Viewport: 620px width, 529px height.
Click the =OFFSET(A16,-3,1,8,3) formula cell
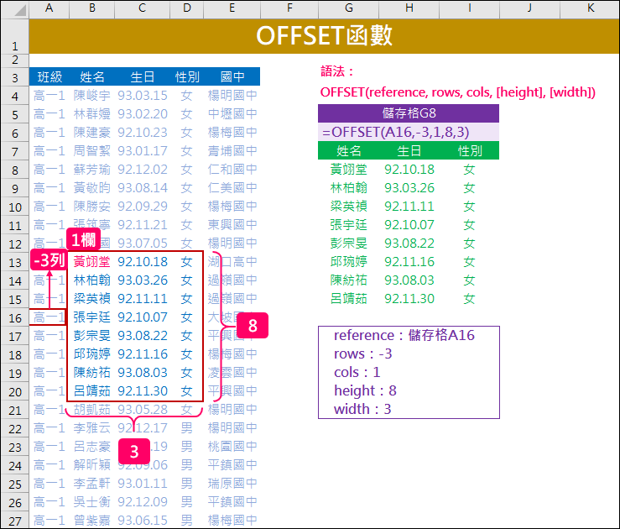[409, 132]
